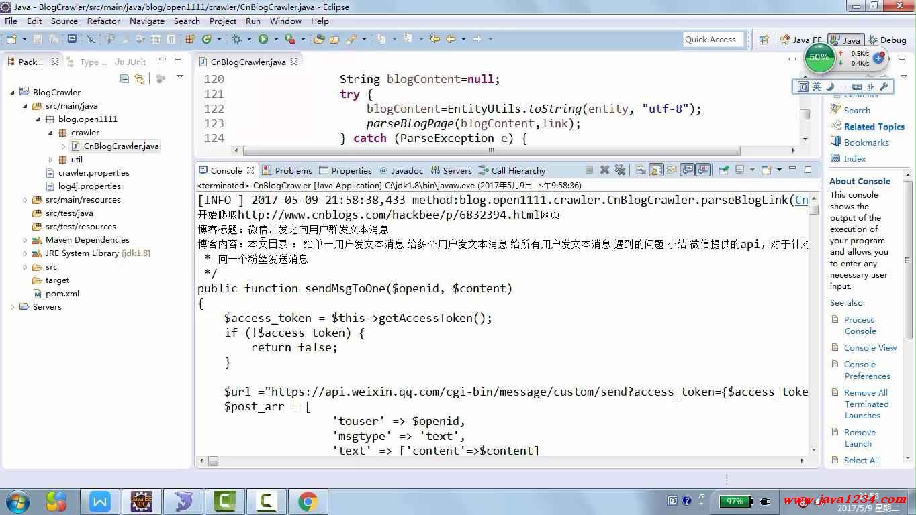The height and width of the screenshot is (515, 916).
Task: Switch to the Call Hierarchy tab
Action: coord(512,170)
